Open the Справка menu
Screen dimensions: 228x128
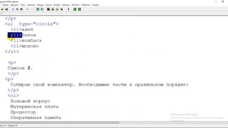pos(95,5)
